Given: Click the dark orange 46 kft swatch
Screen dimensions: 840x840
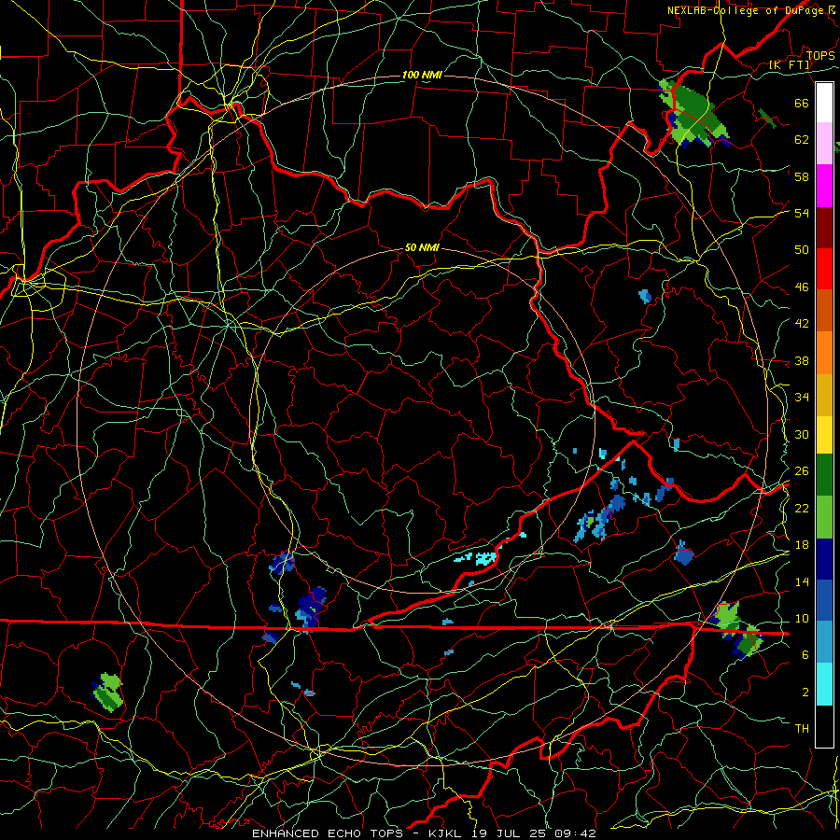Looking at the screenshot, I should [824, 310].
